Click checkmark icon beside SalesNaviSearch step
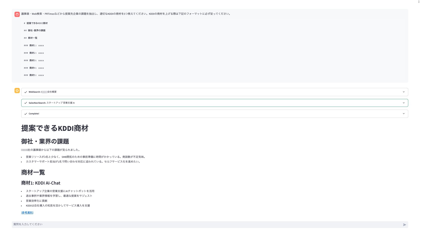This screenshot has height=235, width=421. point(25,103)
